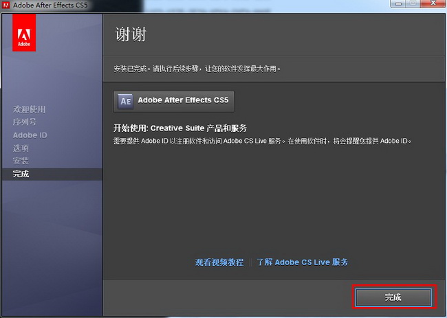Select the 序列号 step in the sidebar
Screen dimensions: 447x318
tap(25, 122)
